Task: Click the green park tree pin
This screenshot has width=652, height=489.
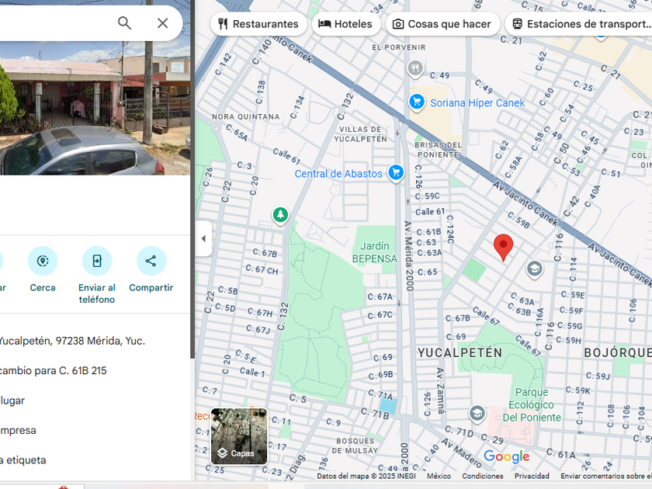Action: 281,216
